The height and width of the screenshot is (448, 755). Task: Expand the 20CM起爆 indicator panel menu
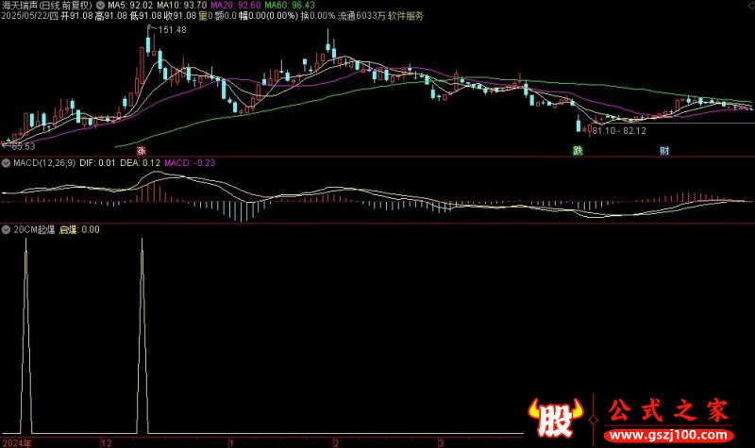pos(6,229)
